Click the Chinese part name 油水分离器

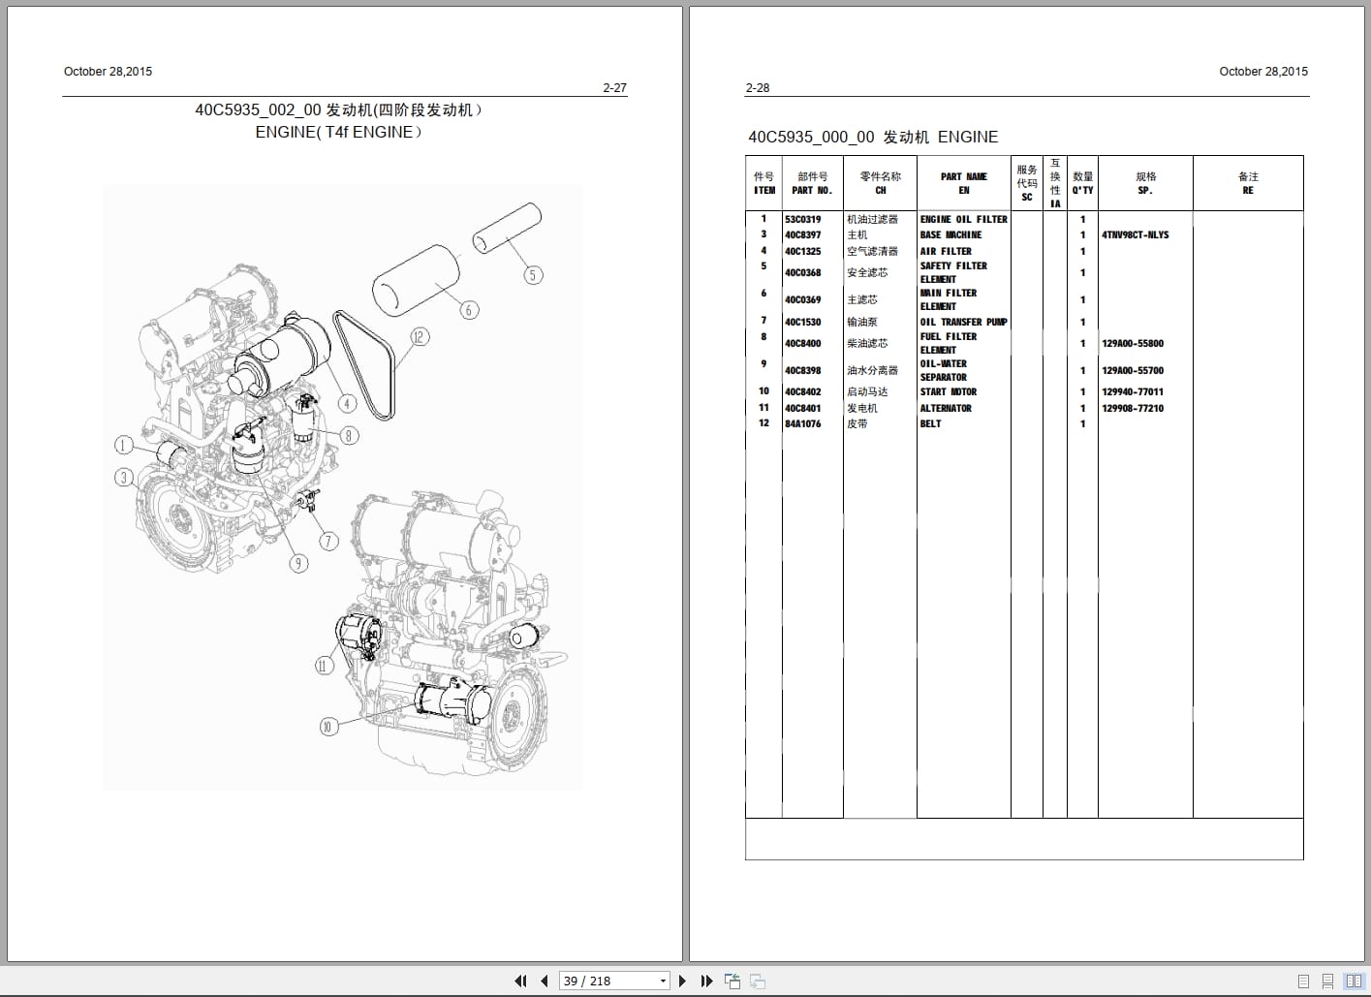pos(873,371)
